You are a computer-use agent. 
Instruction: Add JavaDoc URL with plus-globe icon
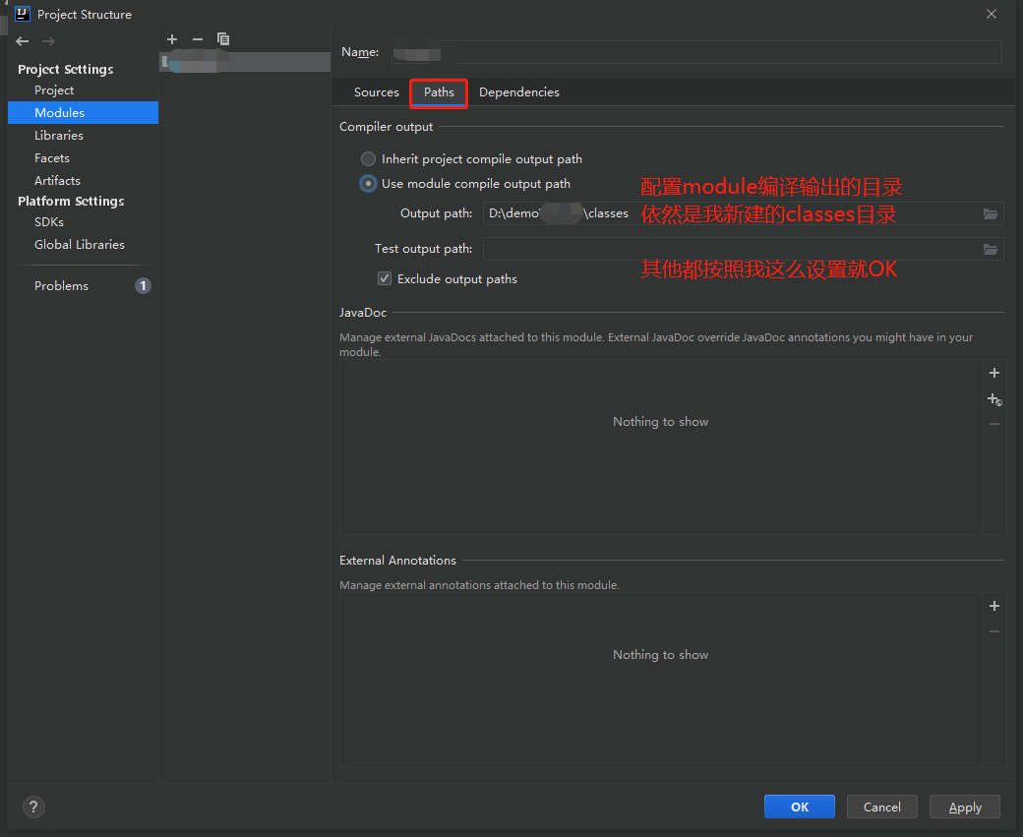click(994, 399)
